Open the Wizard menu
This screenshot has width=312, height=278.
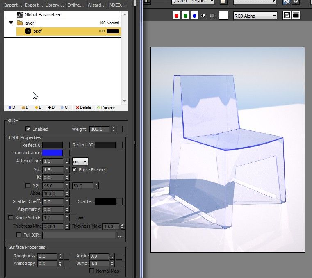[96, 5]
